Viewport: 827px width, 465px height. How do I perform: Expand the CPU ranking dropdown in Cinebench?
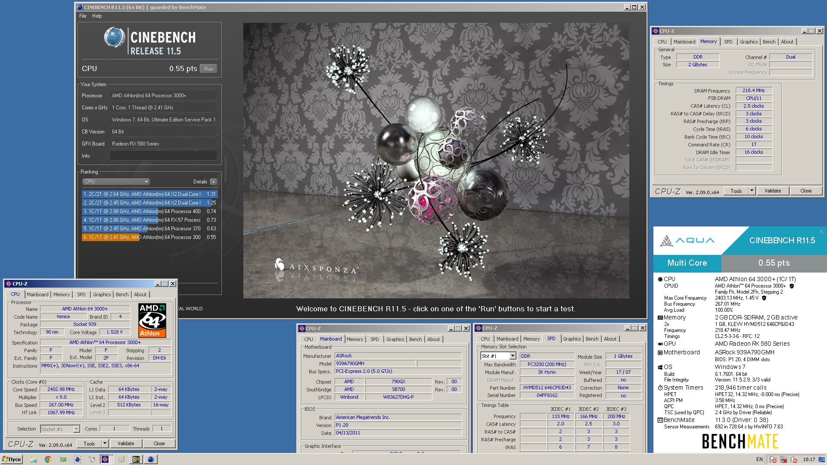(116, 182)
